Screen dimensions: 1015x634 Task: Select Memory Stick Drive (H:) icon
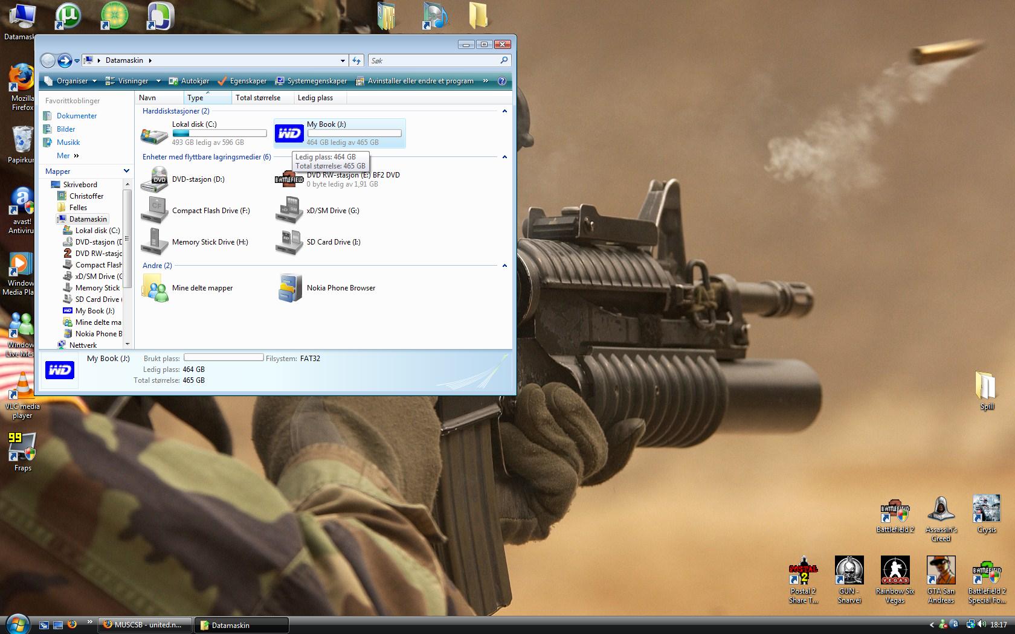(155, 242)
